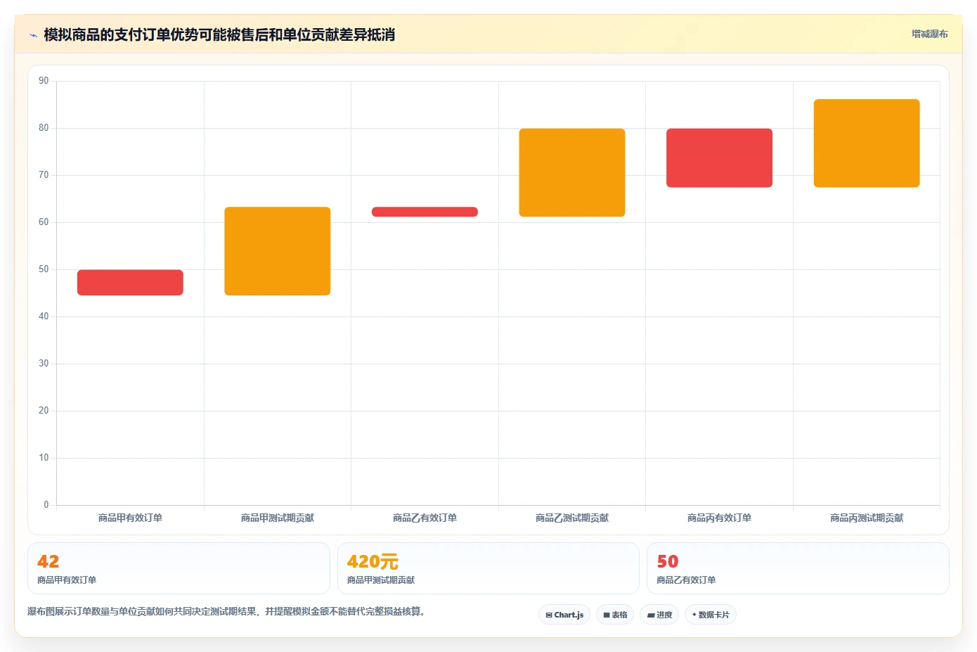
Task: Click x-axis label 商品甲测试期贡献
Action: click(x=278, y=518)
